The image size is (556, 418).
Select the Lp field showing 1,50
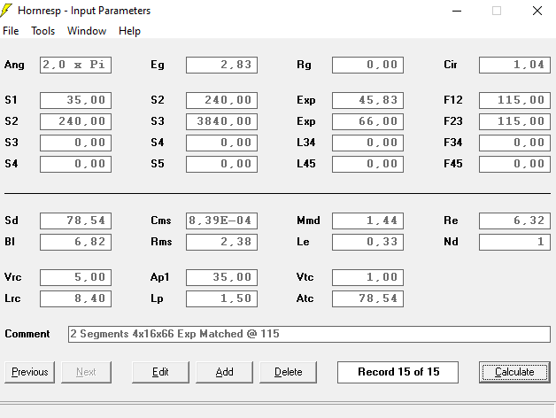pos(221,298)
